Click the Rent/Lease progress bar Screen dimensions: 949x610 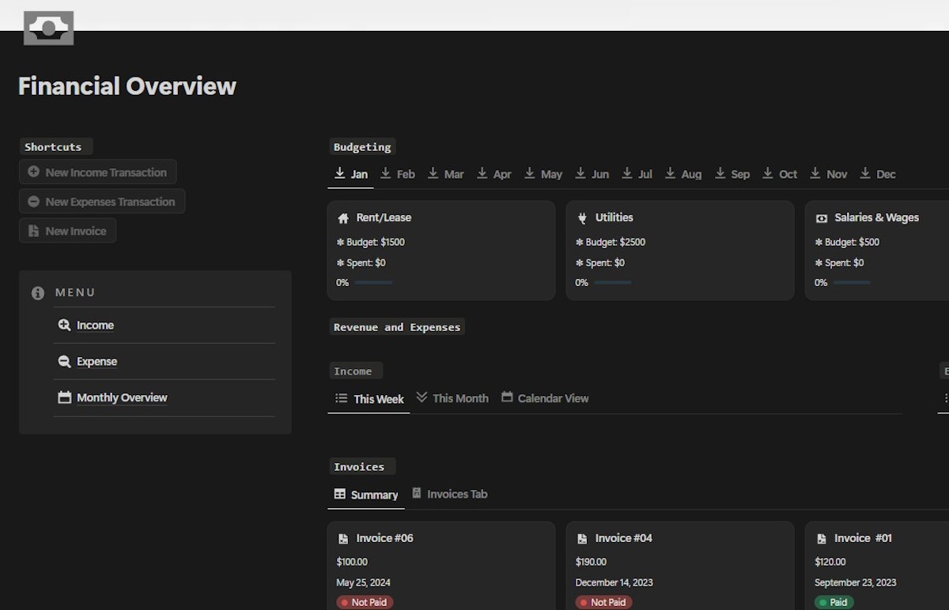[373, 283]
